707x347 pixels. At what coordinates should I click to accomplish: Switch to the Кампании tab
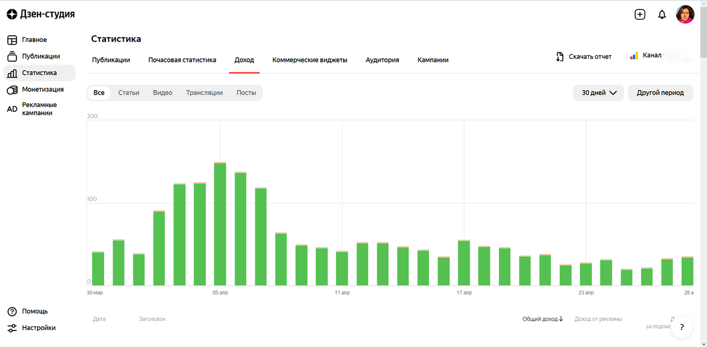pos(433,60)
